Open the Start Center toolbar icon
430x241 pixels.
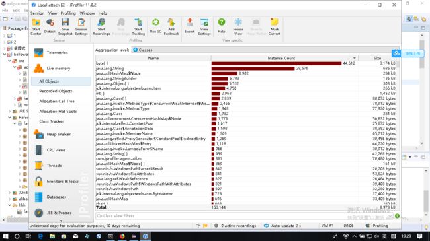[x=36, y=26]
